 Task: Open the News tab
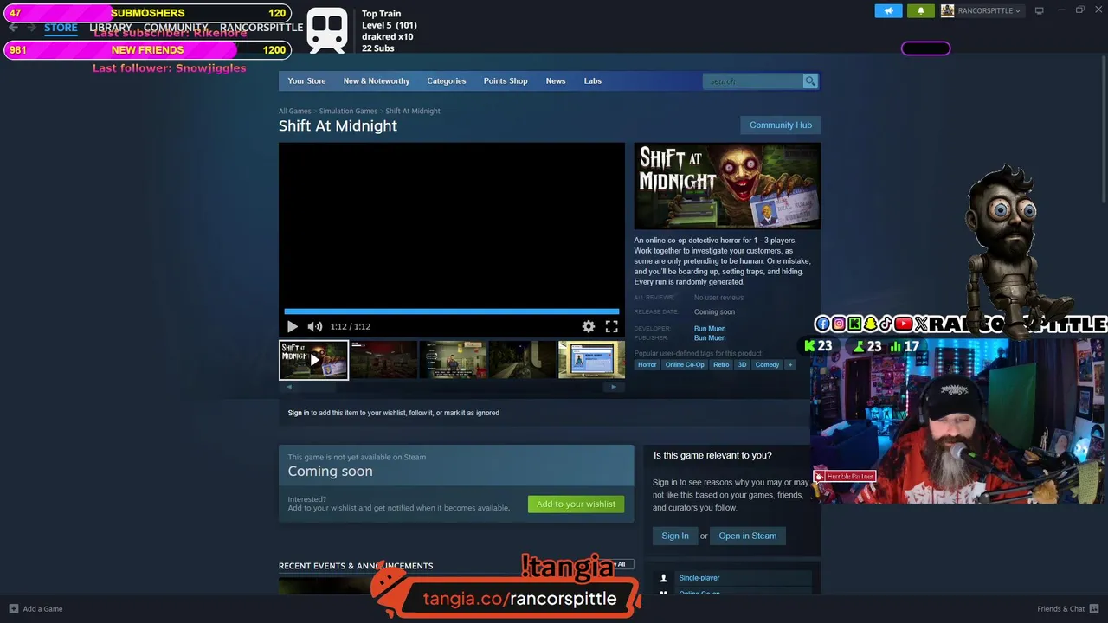tap(556, 81)
